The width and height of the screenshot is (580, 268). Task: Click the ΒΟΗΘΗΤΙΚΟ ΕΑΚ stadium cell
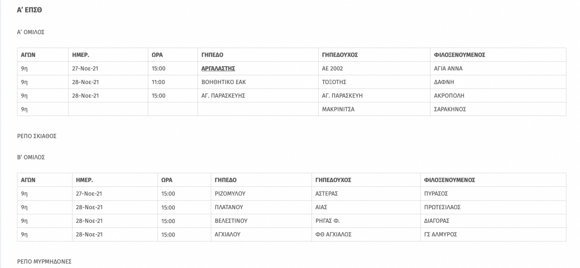click(258, 82)
